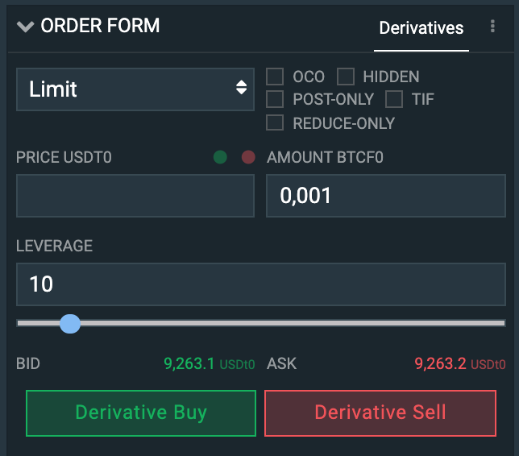
Task: Select the Leverage input showing 10
Action: pos(261,284)
